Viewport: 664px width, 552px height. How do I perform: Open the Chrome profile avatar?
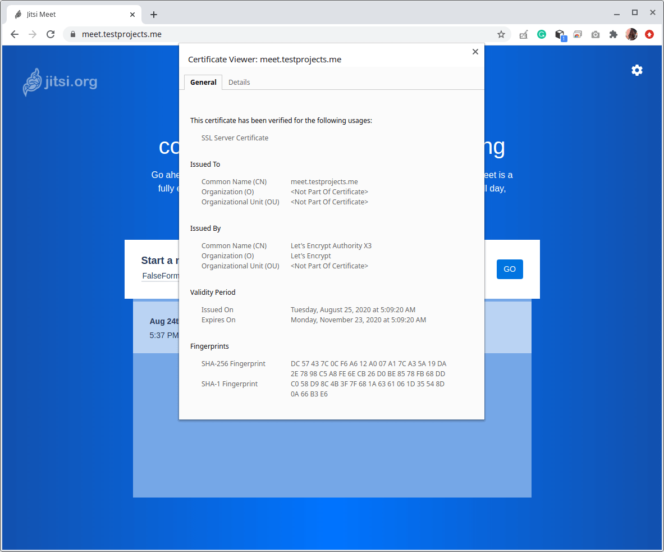click(x=631, y=34)
